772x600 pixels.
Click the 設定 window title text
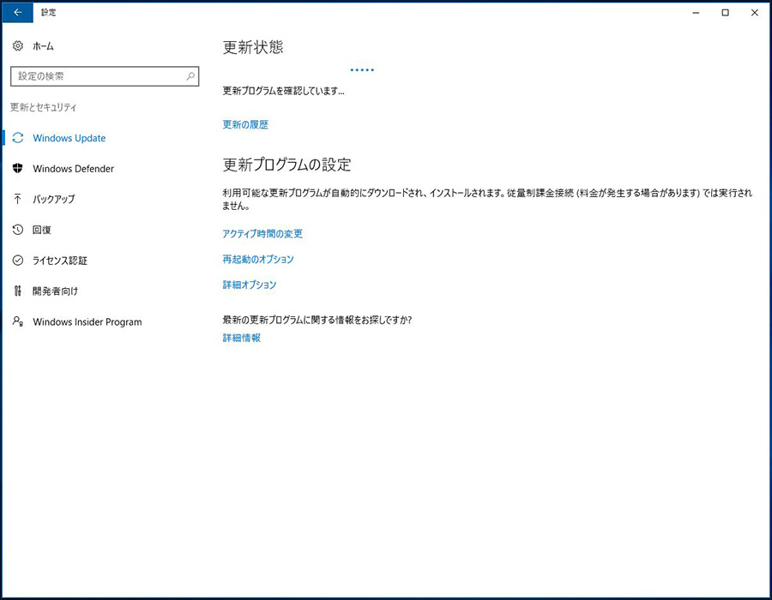click(48, 12)
